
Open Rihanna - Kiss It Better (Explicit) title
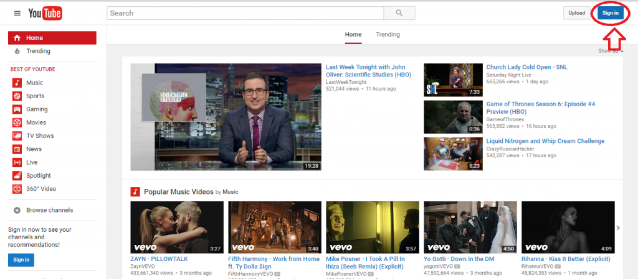(566, 258)
